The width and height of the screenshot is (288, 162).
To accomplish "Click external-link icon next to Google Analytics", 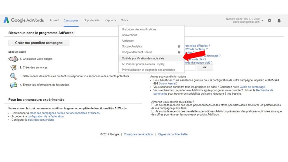I will click(x=179, y=46).
